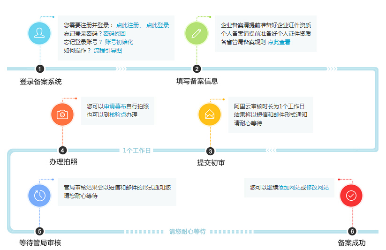Select the 等待管局审核 step label
The image size is (386, 250).
40,243
